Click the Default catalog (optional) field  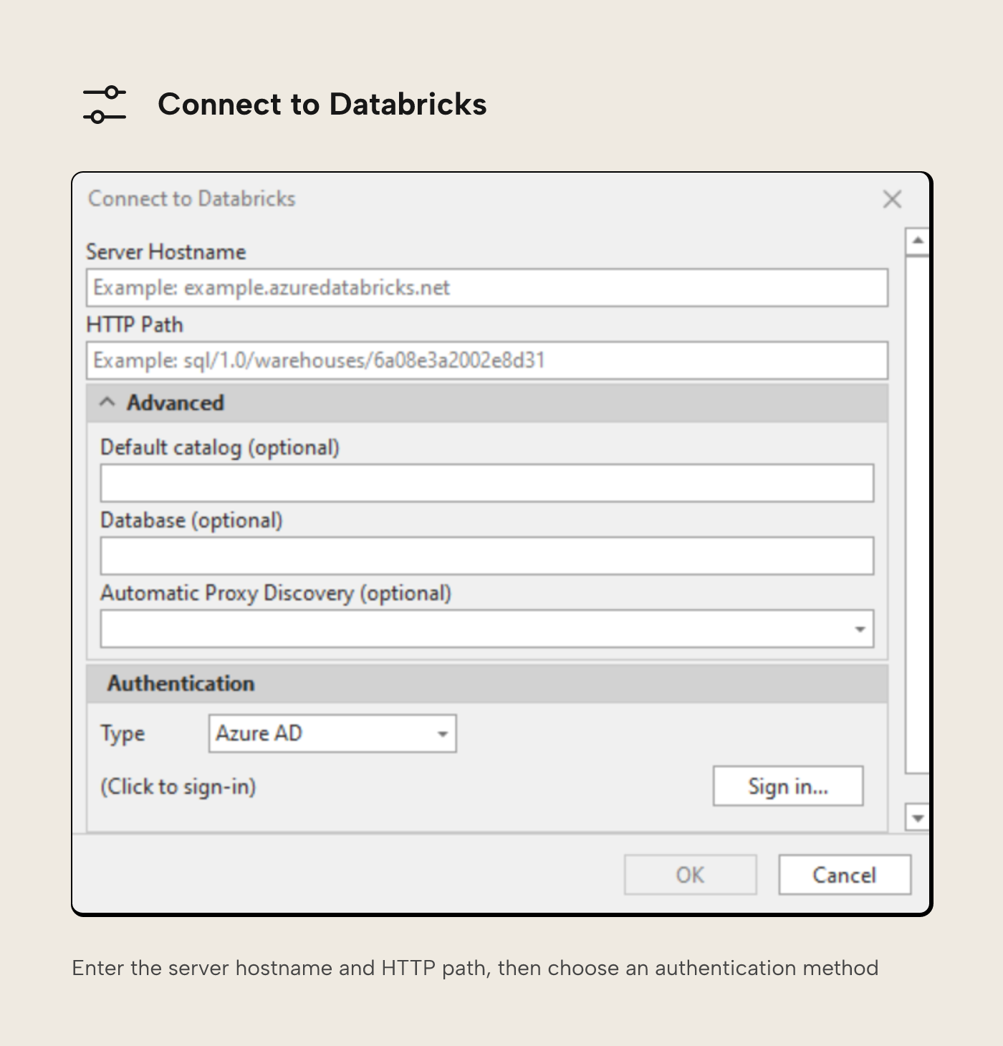(487, 483)
